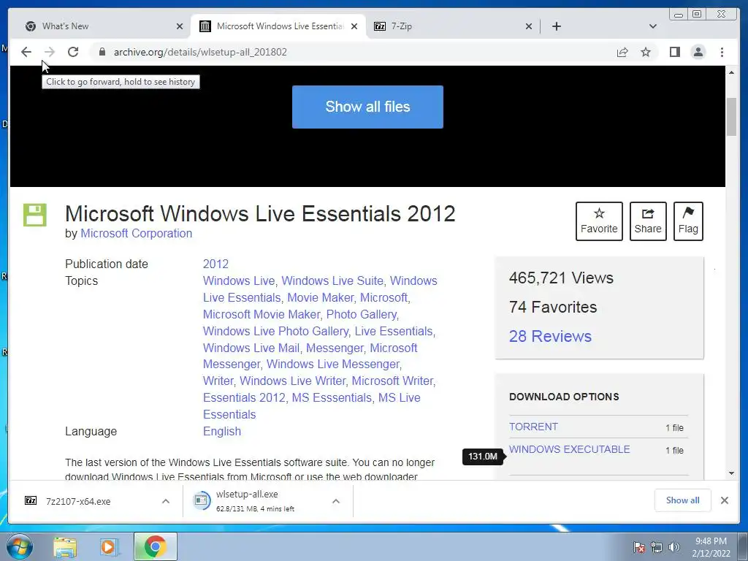Screen dimensions: 748x561
Task: Share this page via the share icon
Action: pos(622,52)
